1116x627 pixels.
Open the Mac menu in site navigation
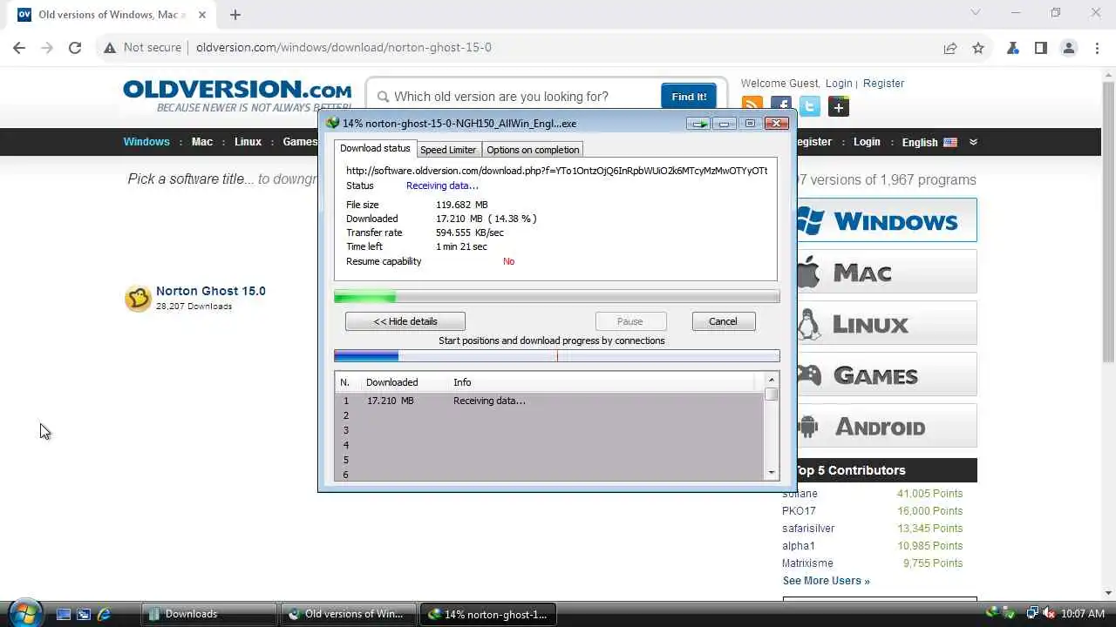click(202, 142)
